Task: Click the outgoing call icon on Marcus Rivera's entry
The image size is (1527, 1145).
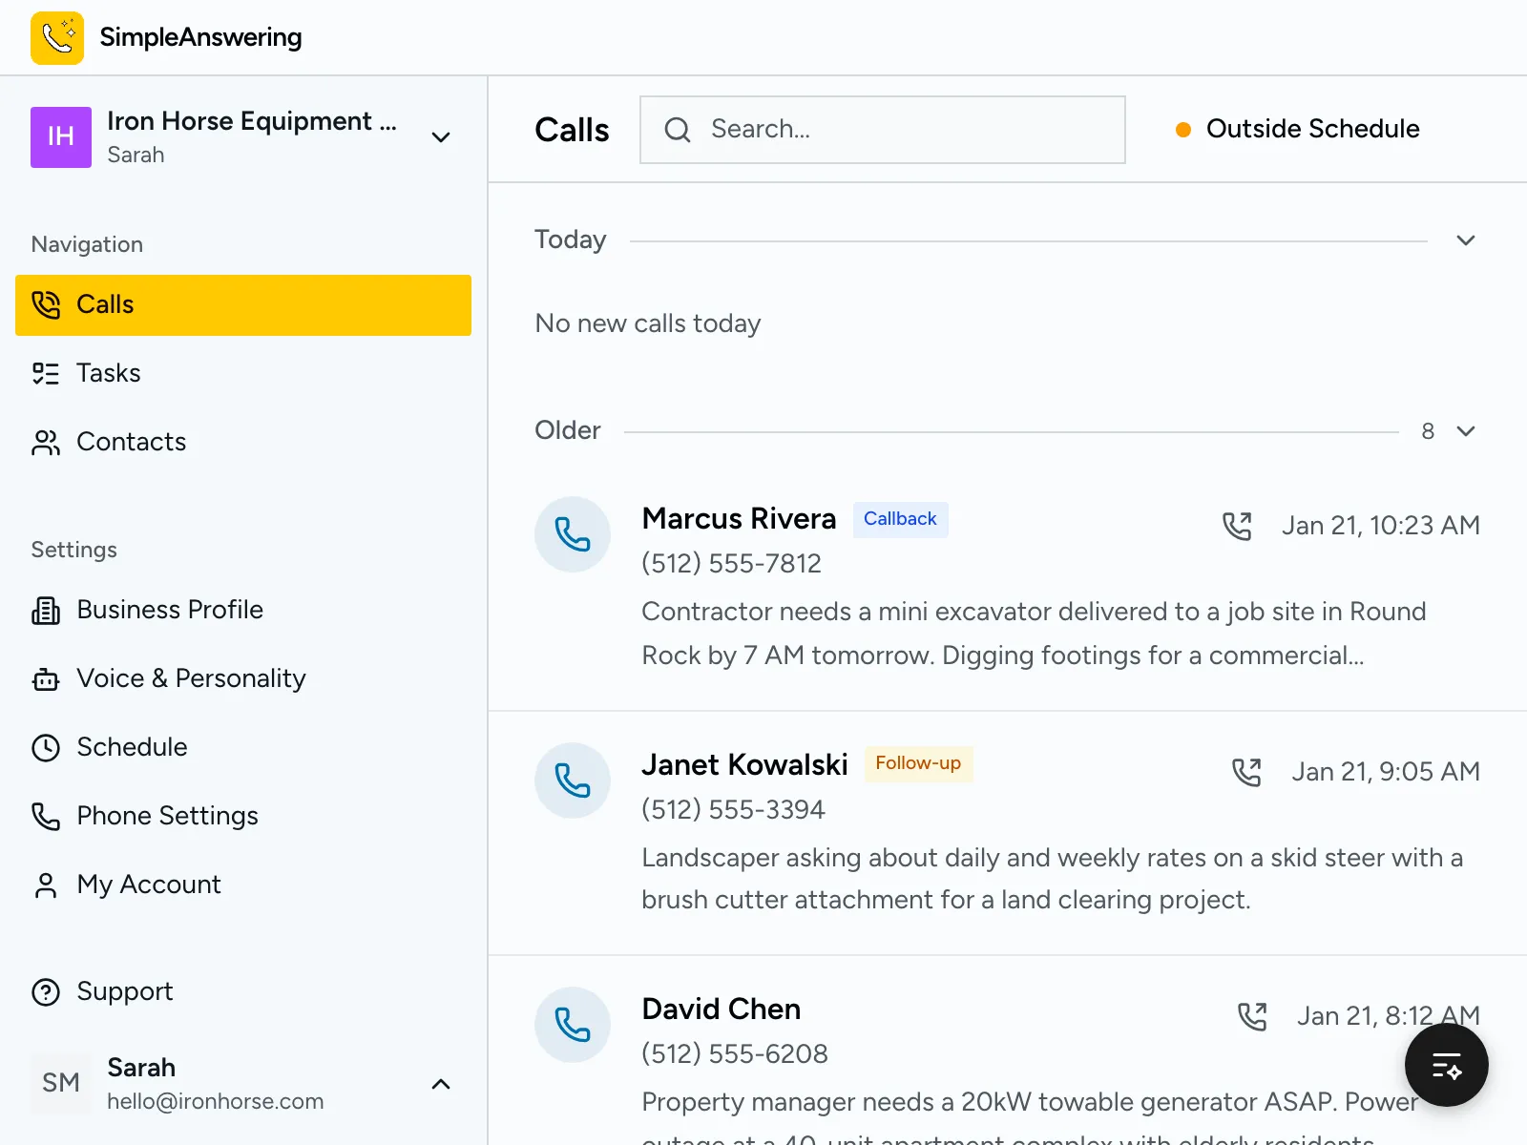Action: (x=1238, y=525)
